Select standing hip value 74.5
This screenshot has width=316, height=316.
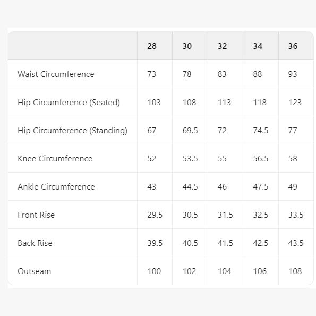(261, 131)
